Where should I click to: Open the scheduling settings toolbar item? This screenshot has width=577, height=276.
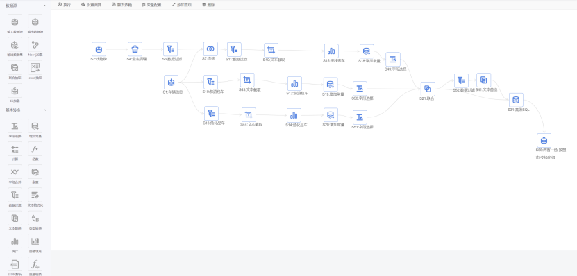pyautogui.click(x=91, y=5)
